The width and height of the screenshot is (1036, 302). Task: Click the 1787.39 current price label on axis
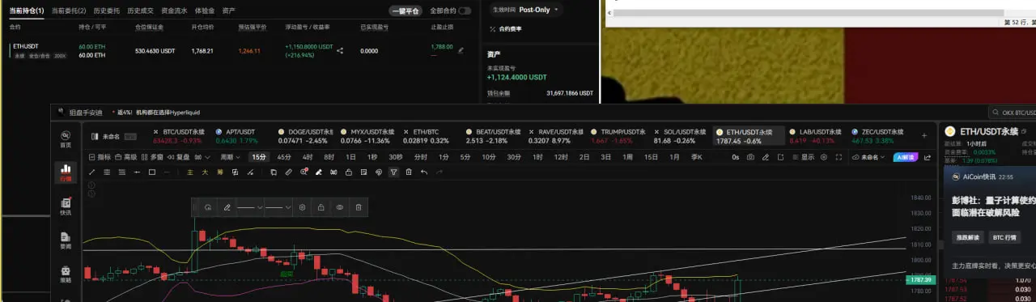coord(920,279)
